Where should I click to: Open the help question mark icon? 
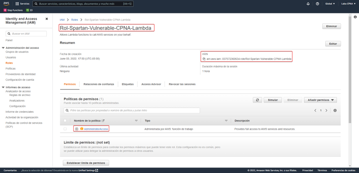(x=317, y=4)
